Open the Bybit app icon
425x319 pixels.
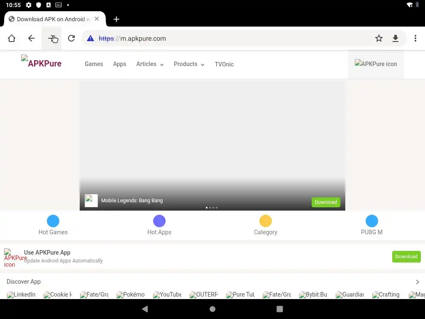point(313,294)
